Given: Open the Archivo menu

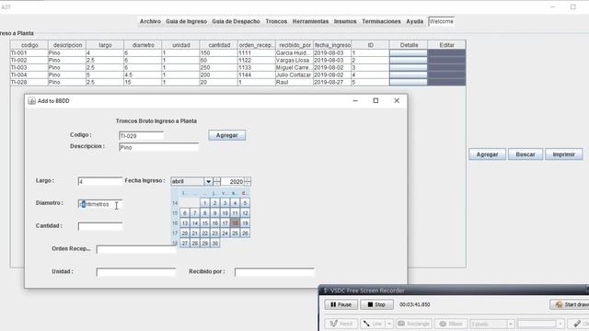Looking at the screenshot, I should [150, 21].
